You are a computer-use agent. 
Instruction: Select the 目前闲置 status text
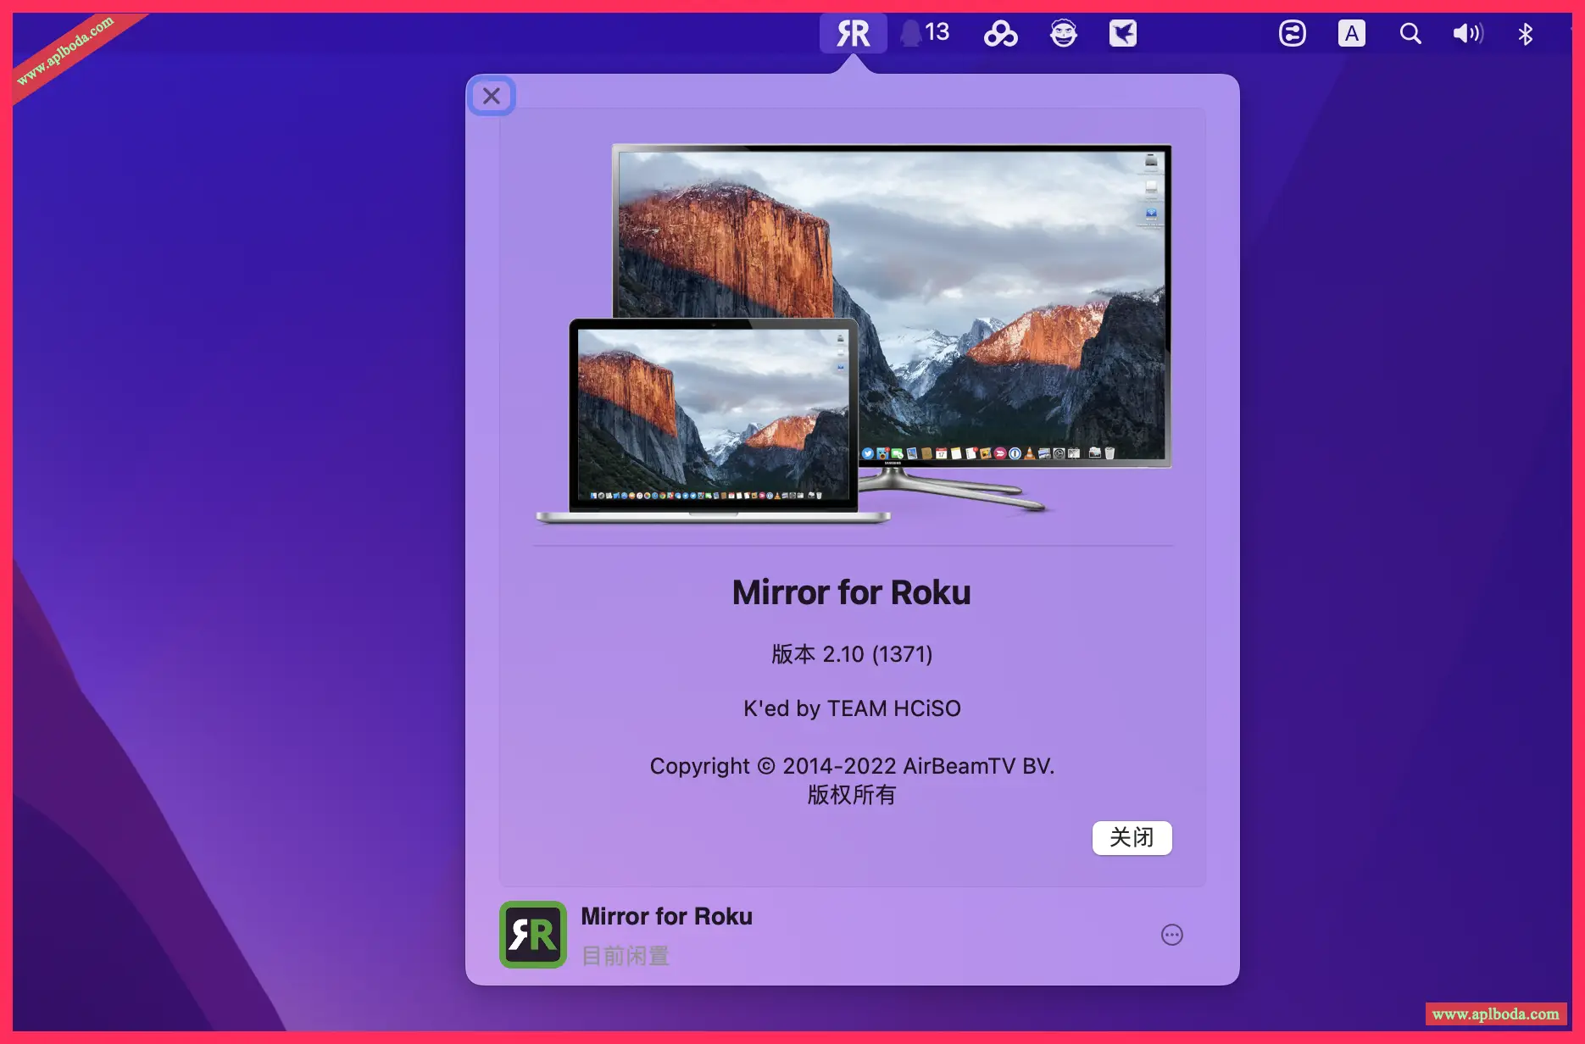(626, 956)
